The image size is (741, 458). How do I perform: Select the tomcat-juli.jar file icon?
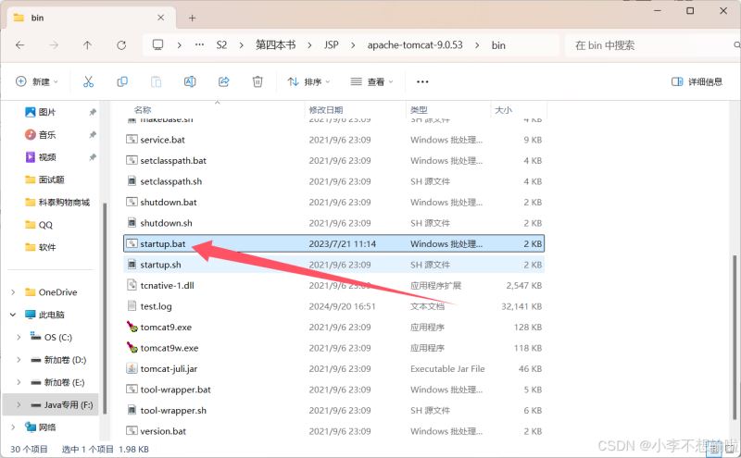pyautogui.click(x=132, y=368)
